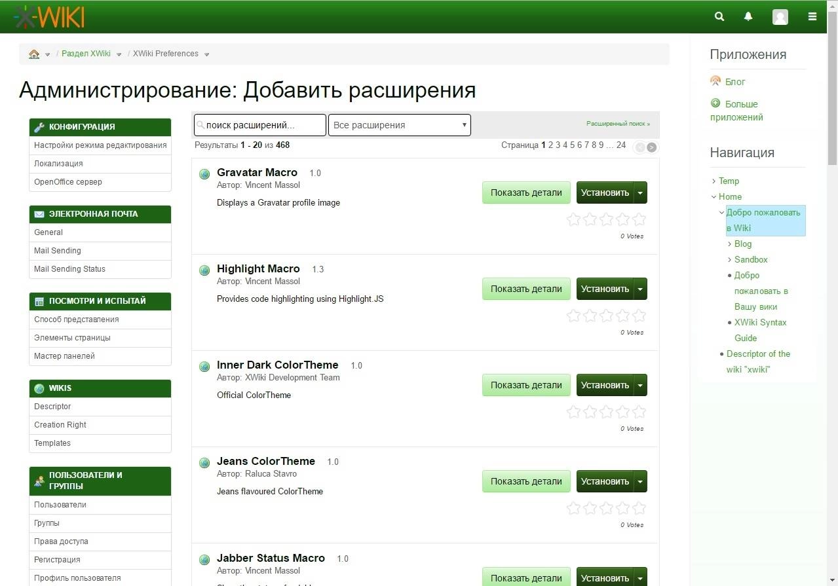Click the XWiki logo in the header
The height and width of the screenshot is (586, 838).
click(x=48, y=16)
